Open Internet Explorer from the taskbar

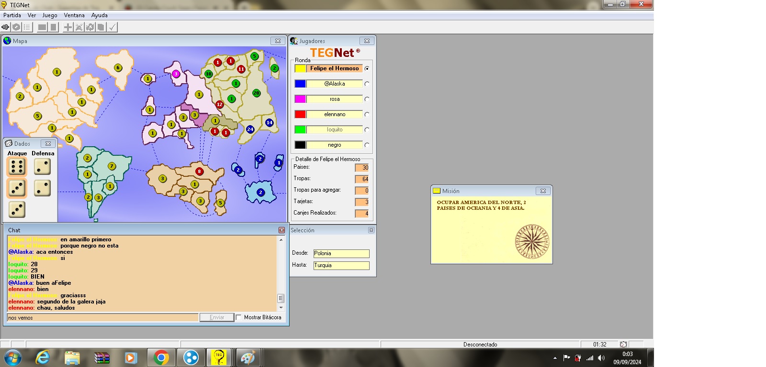point(43,357)
